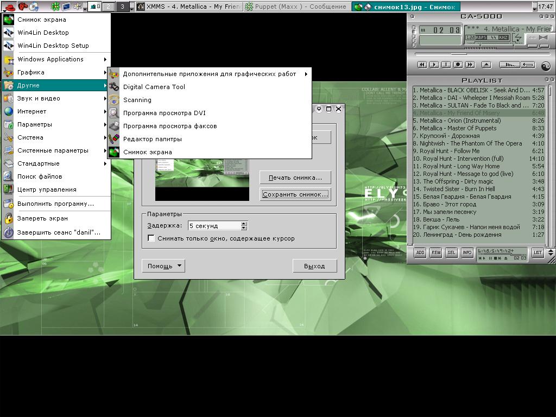The image size is (556, 417).
Task: Click the delay spinner arrows next to '5 секунд'
Action: click(244, 225)
